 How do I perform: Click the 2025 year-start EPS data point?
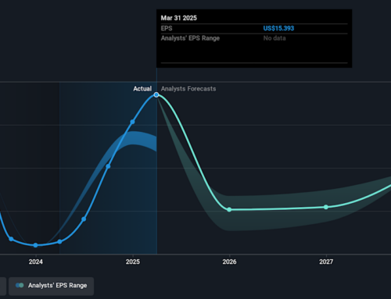click(x=132, y=122)
